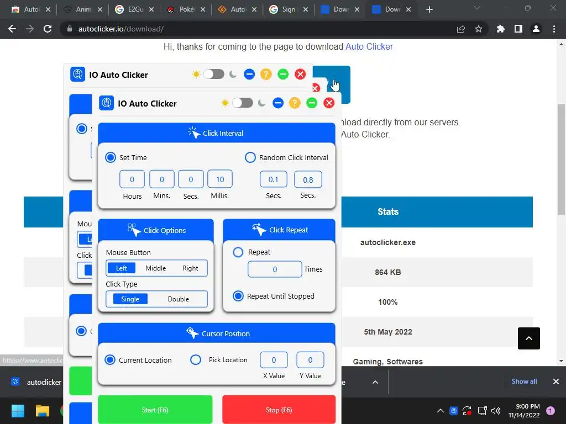Click the Hours input field
Image resolution: width=566 pixels, height=424 pixels.
point(132,179)
